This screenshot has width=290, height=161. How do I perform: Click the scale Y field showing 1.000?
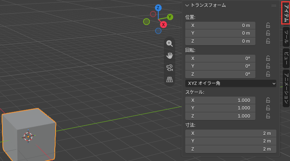click(x=220, y=108)
